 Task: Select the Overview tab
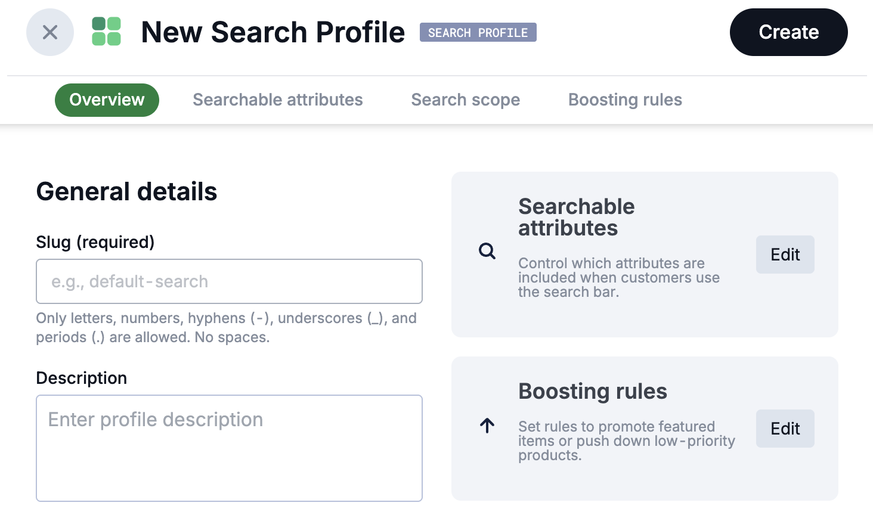[x=107, y=100]
